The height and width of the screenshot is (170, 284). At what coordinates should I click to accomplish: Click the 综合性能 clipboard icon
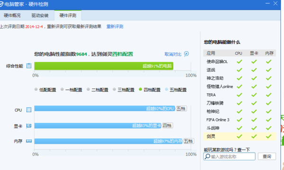click(x=29, y=66)
